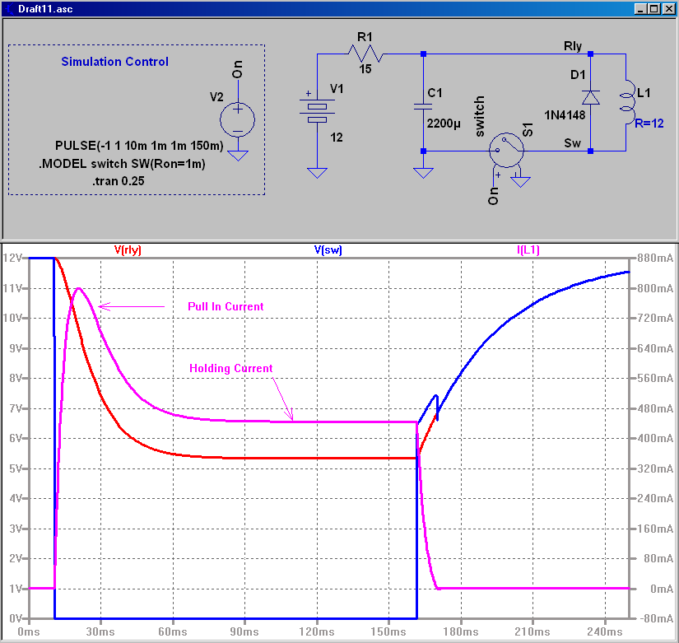
Task: Click the 12V label on left axis
Action: [x=12, y=259]
